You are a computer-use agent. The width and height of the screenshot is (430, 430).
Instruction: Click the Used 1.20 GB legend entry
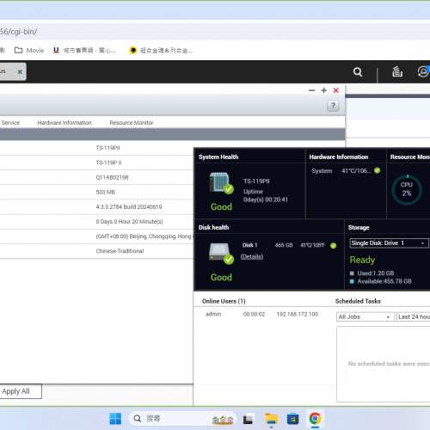click(372, 273)
